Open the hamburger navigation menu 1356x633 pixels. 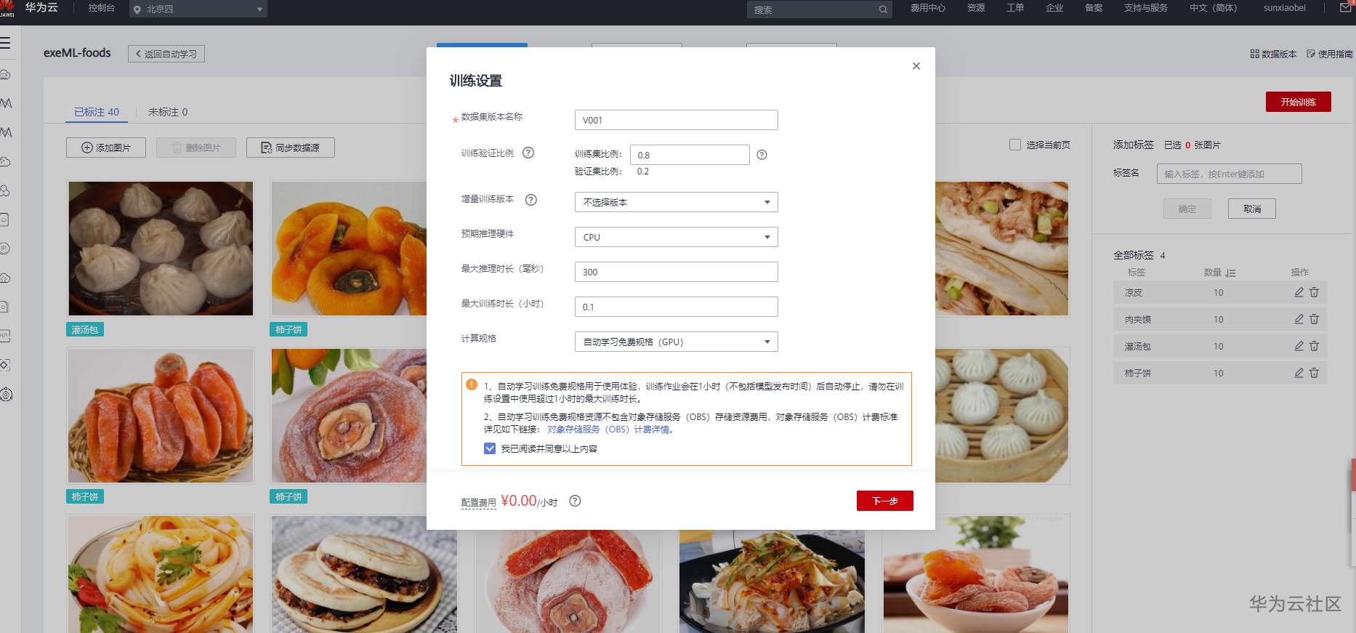tap(5, 43)
